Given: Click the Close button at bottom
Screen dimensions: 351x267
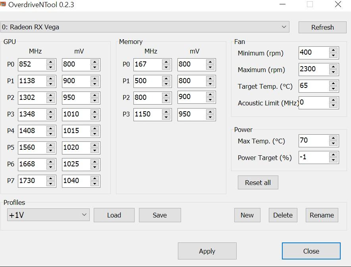Looking at the screenshot, I should click(311, 251).
